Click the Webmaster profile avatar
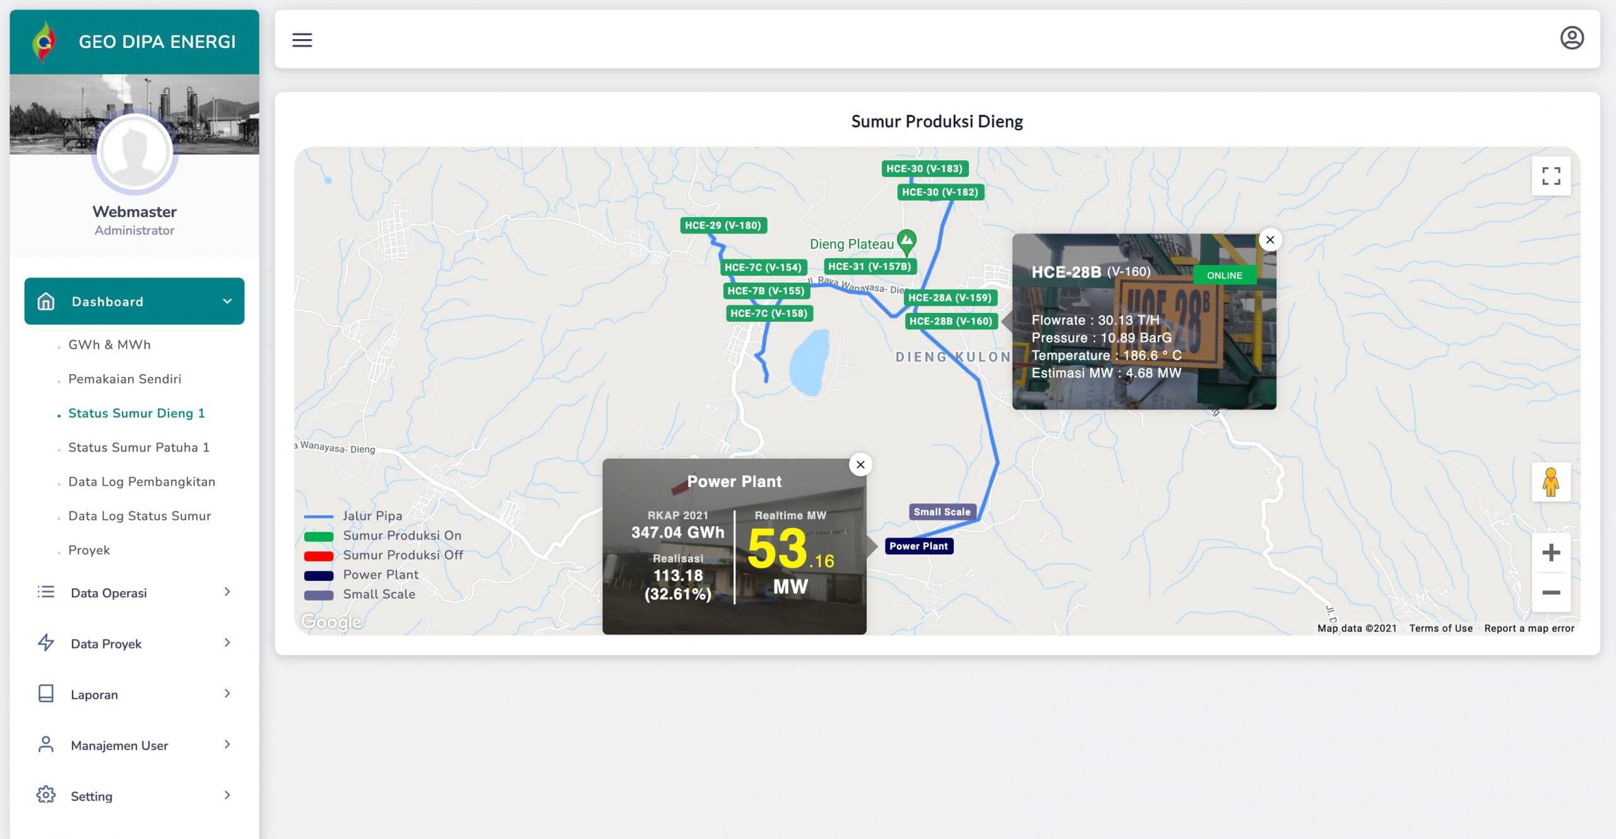 134,152
